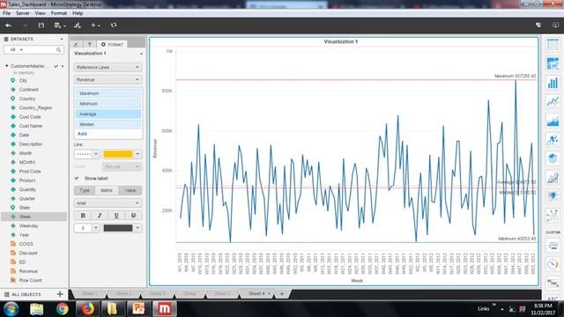Click Firefox icon in the taskbar

(87, 308)
